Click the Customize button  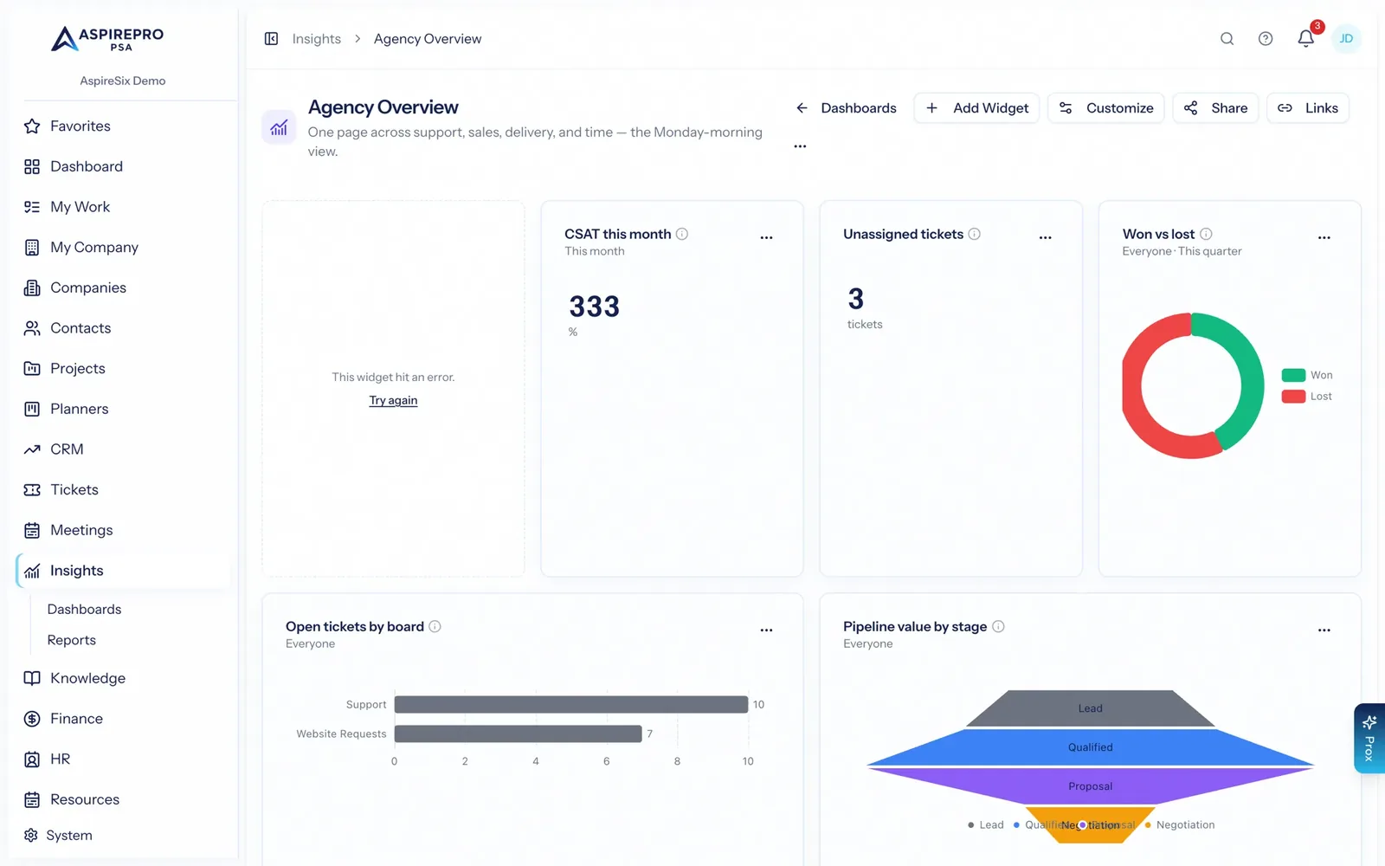point(1105,108)
